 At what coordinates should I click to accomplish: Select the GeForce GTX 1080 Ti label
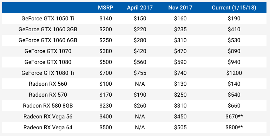(x=48, y=73)
